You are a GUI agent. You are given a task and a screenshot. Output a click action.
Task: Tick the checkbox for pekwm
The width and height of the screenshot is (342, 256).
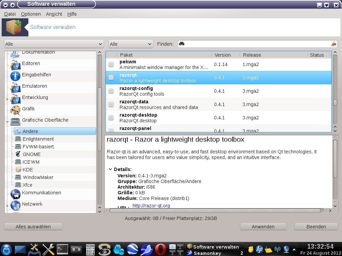[x=111, y=64]
